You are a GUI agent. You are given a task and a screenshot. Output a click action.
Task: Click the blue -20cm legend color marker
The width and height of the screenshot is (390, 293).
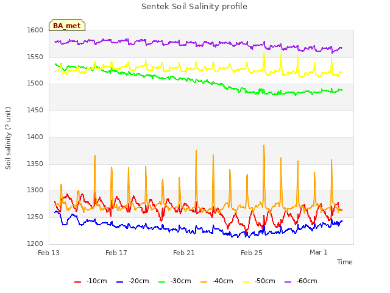119,282
